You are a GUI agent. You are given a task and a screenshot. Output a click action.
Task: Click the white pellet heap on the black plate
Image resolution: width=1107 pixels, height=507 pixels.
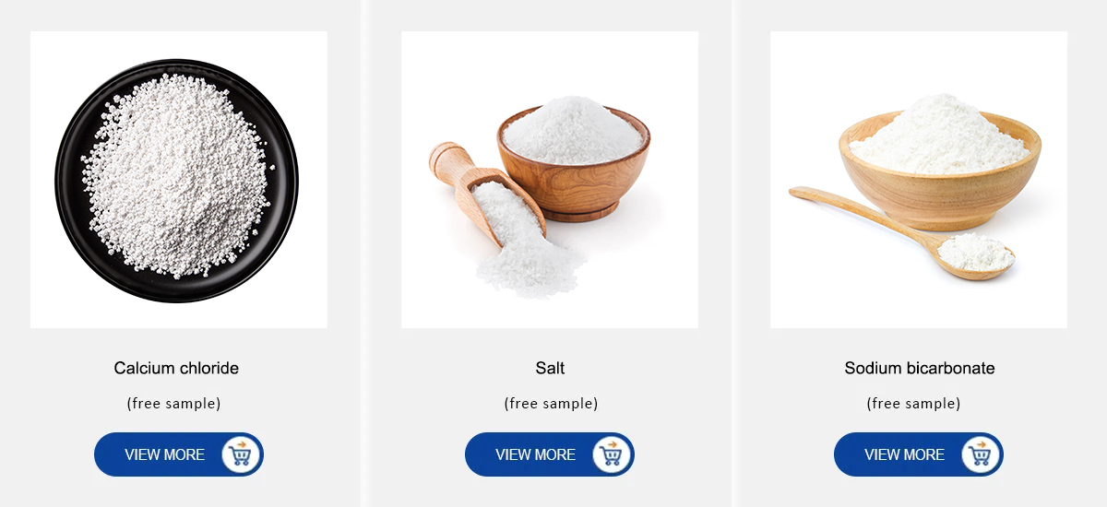[177, 175]
